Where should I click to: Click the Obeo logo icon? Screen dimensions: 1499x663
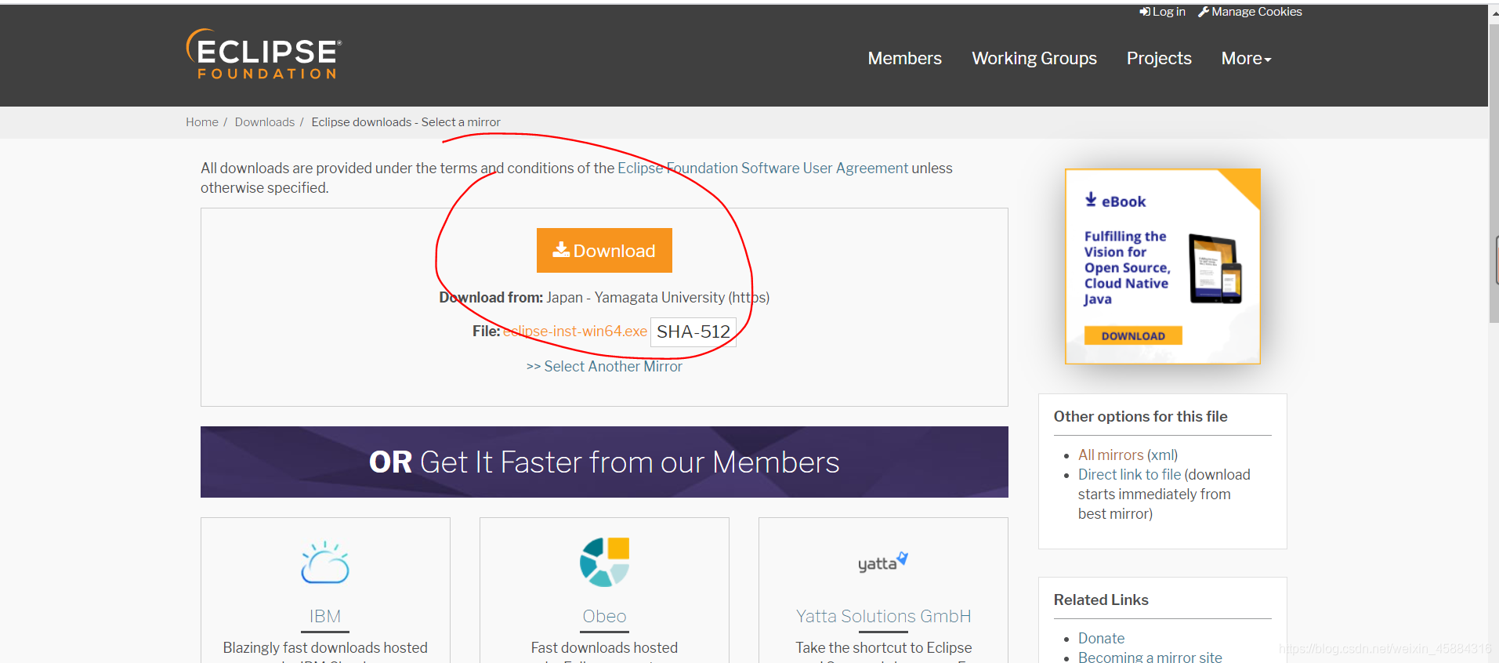[604, 562]
